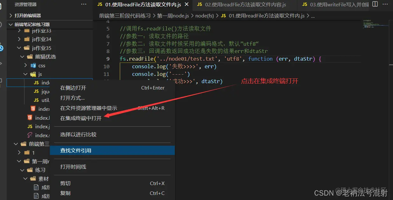This screenshot has width=393, height=200.
Task: Click the split editor icon
Action: tap(375, 4)
